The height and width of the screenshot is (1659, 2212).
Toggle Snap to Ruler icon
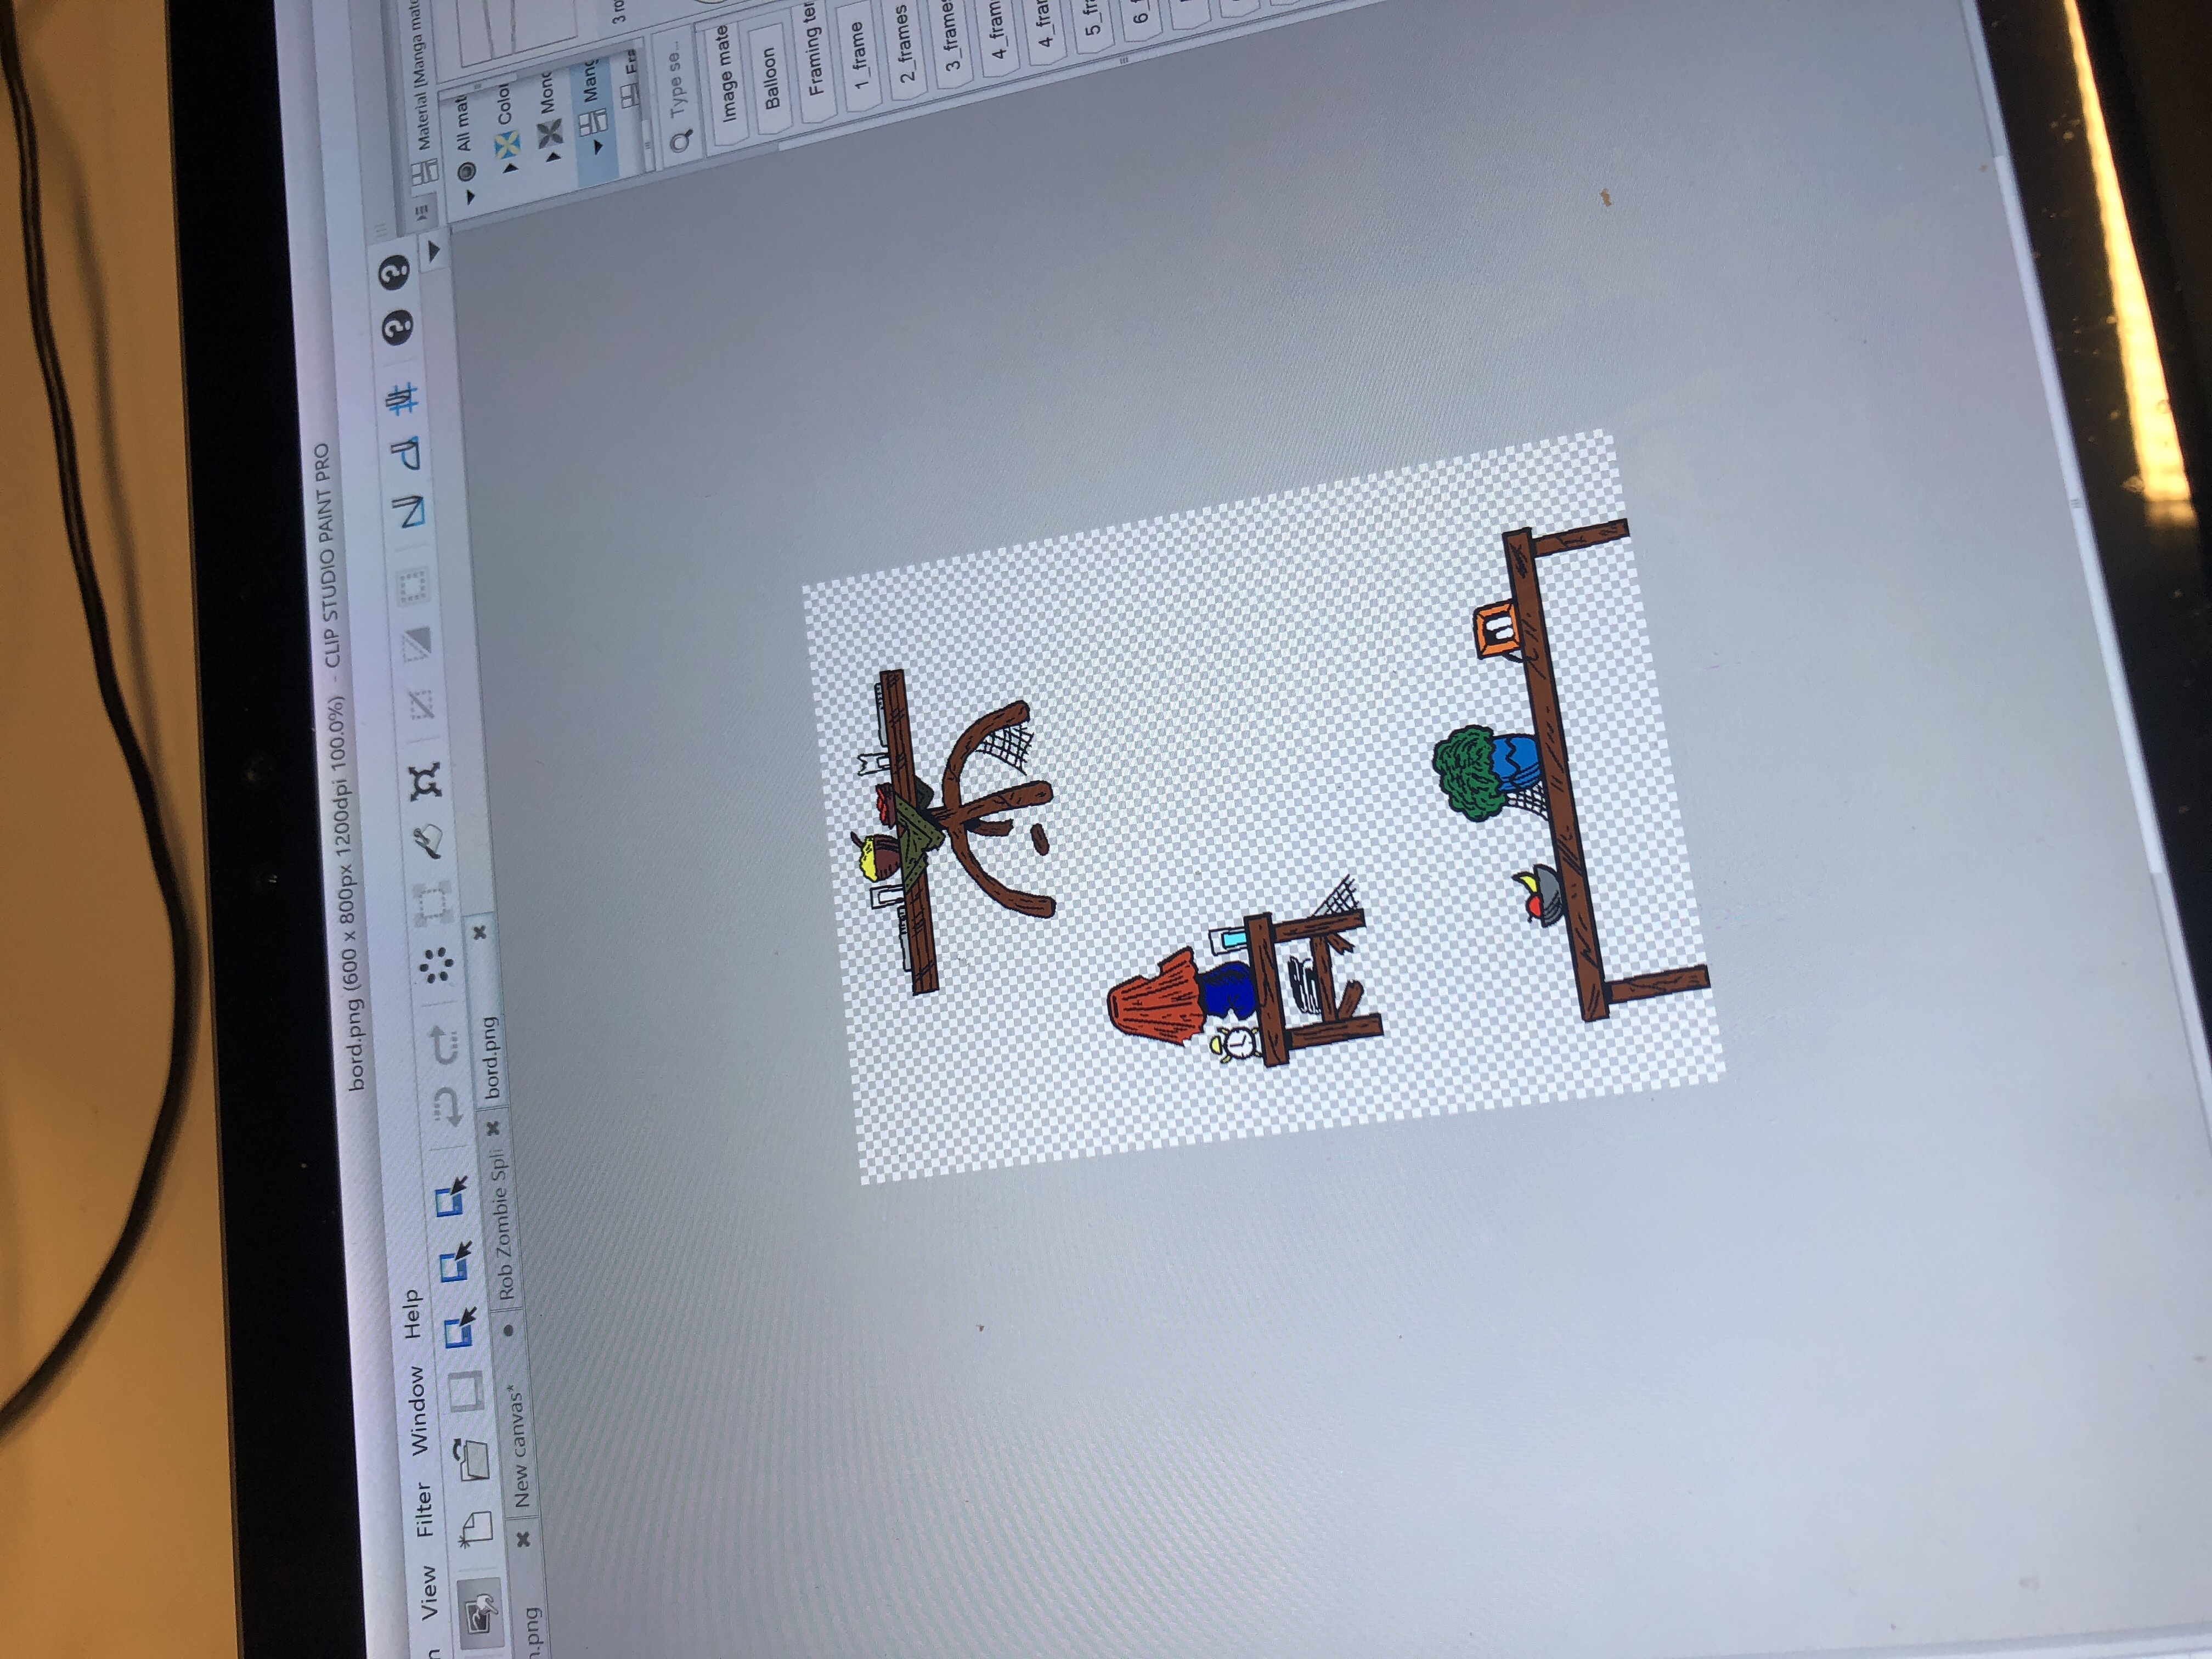(x=409, y=512)
